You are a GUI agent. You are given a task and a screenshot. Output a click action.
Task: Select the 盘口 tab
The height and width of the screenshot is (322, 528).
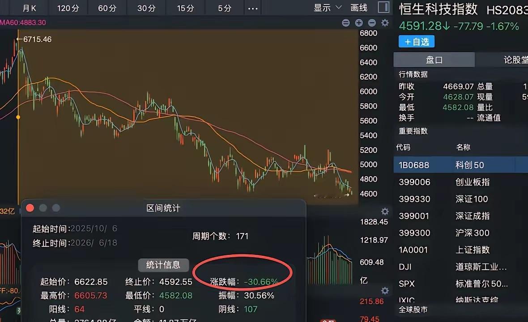pos(434,60)
